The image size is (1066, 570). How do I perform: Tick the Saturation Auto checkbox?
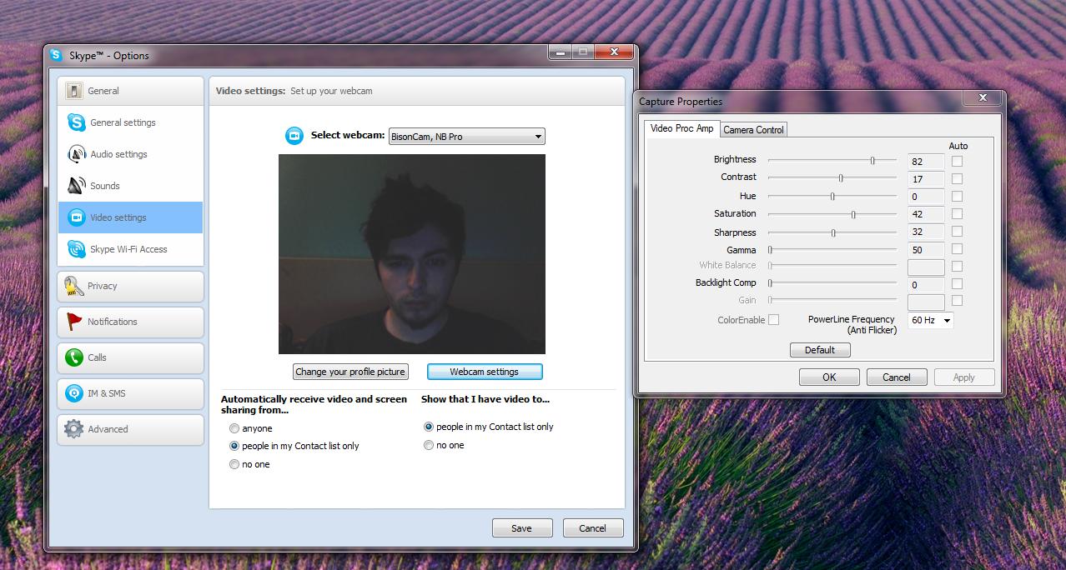pyautogui.click(x=957, y=214)
